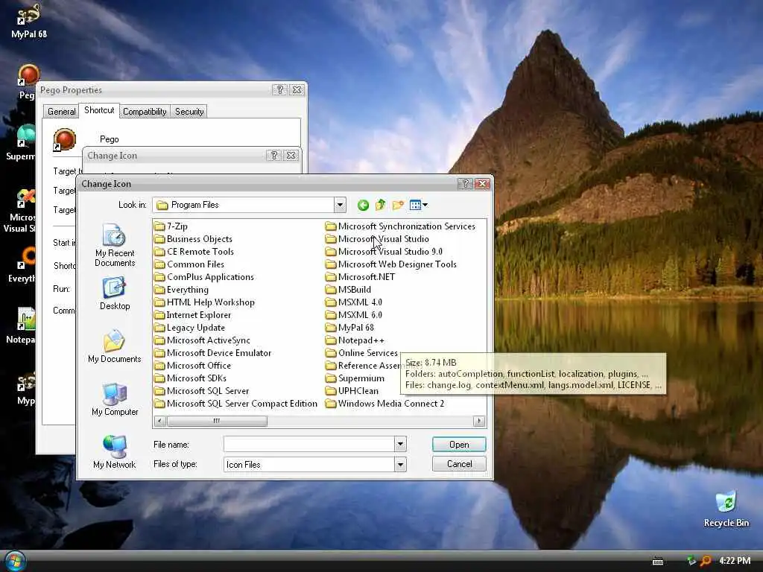Select Microsoft SQL Server Compact Edition folder
763x572 pixels.
236,403
